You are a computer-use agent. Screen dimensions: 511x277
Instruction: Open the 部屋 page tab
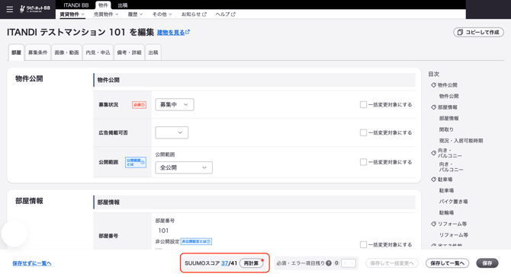[x=16, y=53]
